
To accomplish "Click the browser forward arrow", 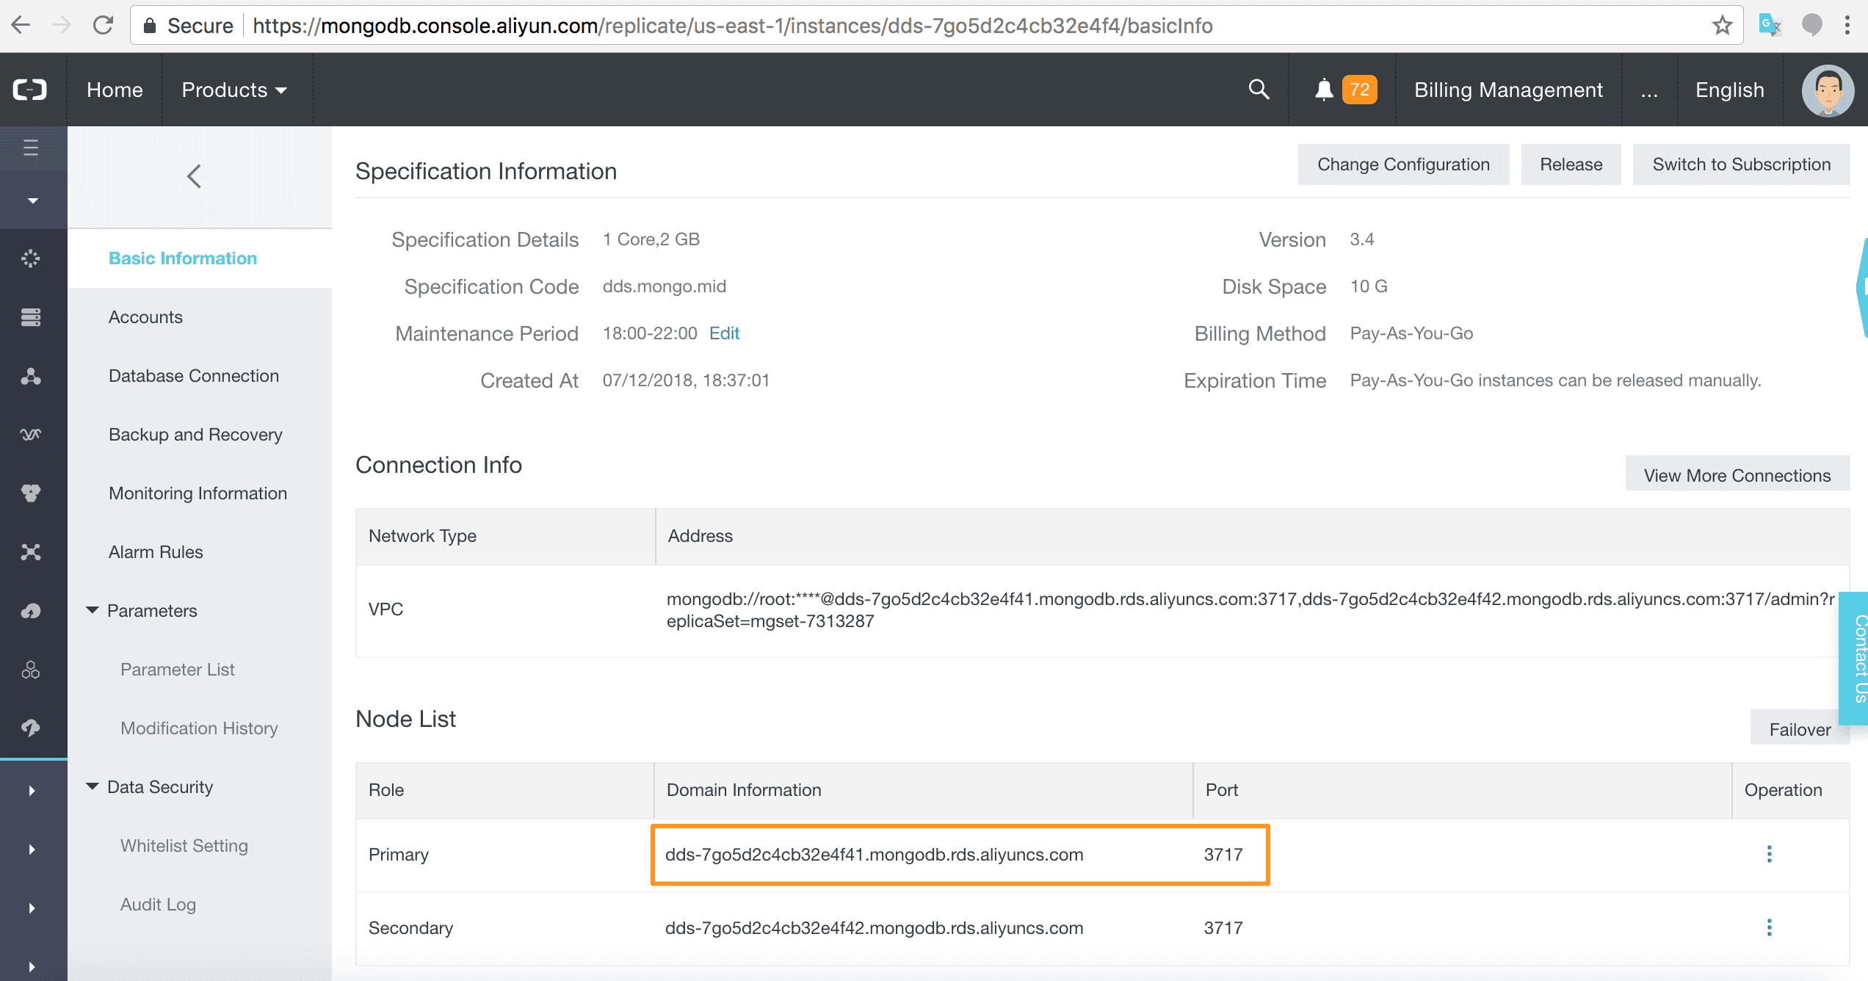I will tap(62, 26).
